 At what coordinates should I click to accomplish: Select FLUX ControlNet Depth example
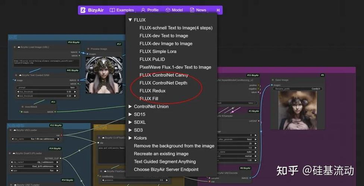[x=163, y=83]
